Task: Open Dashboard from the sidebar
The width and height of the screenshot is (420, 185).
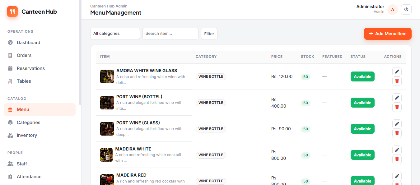Action: [40, 43]
